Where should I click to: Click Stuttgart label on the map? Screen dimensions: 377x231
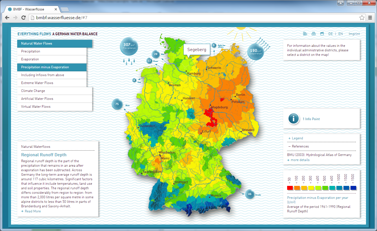pyautogui.click(x=181, y=182)
